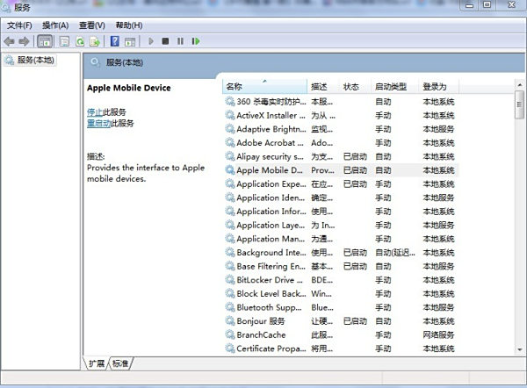Click the Stop Service square icon

[165, 41]
